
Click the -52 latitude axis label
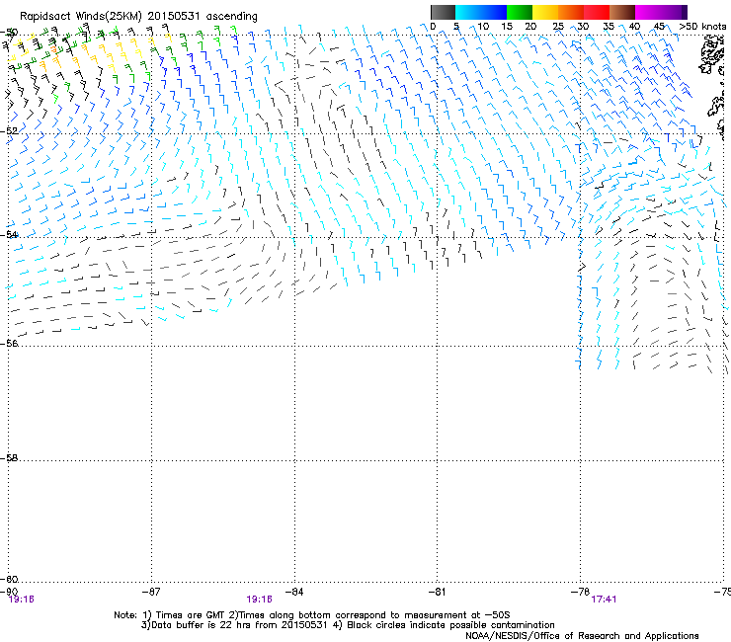[x=9, y=131]
